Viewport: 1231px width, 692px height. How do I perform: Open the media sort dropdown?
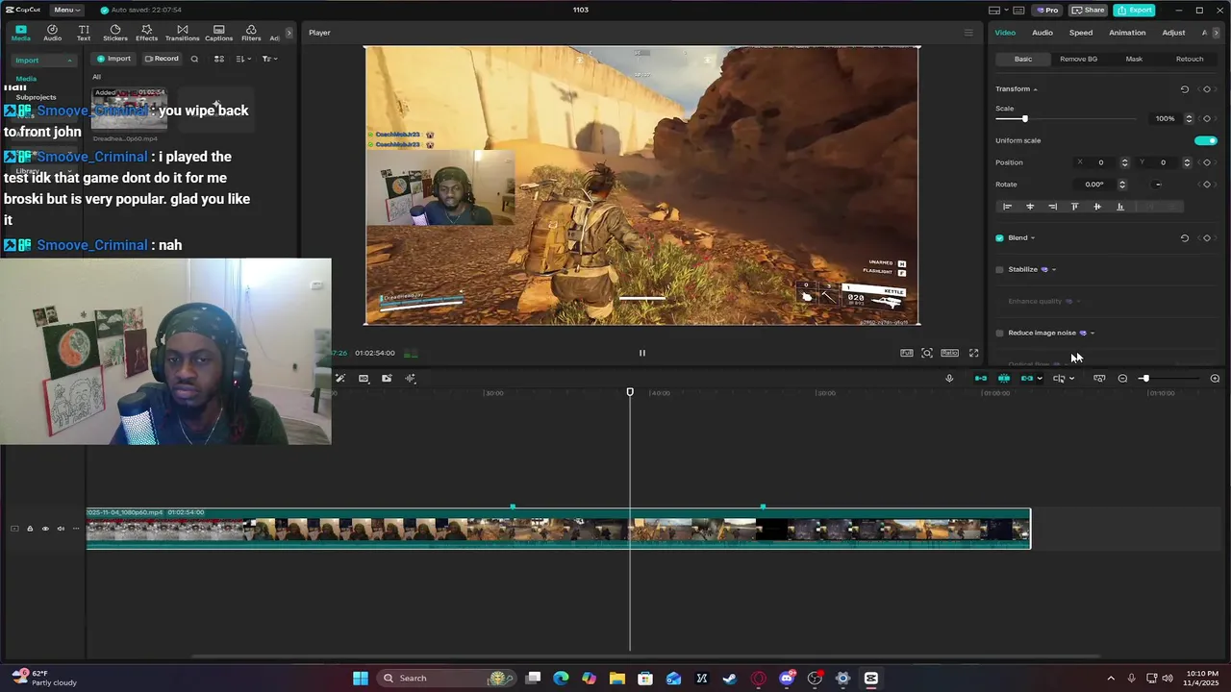[242, 59]
